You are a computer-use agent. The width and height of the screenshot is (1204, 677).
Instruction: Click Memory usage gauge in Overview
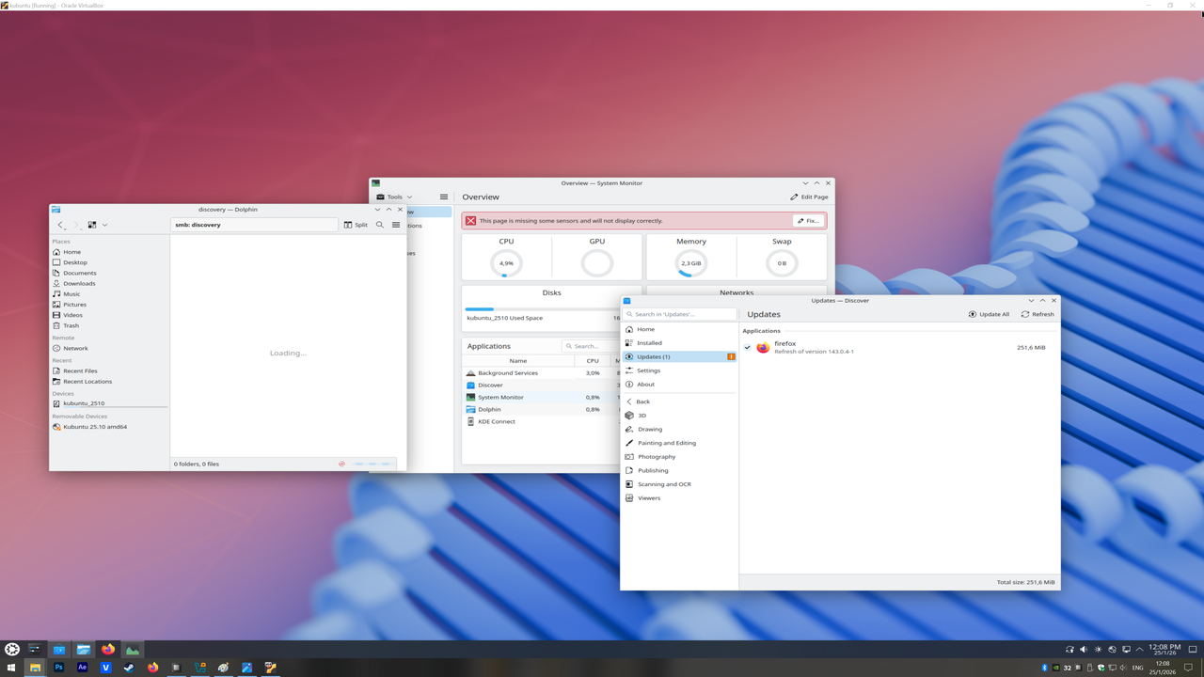(690, 263)
